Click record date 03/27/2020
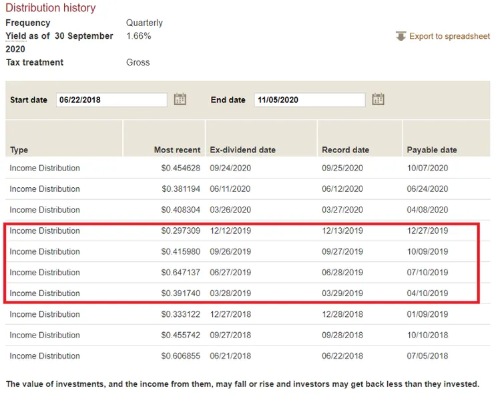 click(342, 210)
